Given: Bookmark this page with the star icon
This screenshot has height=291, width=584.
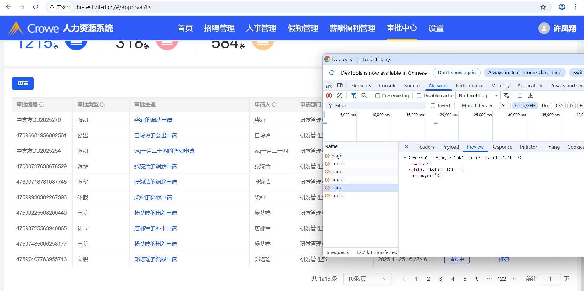Looking at the screenshot, I should tap(543, 7).
